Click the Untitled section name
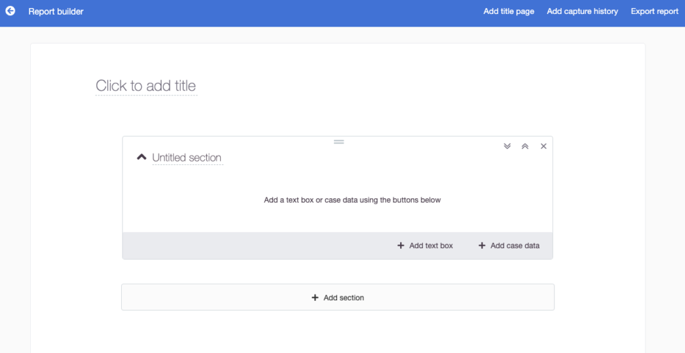Viewport: 685px width, 353px height. [187, 158]
